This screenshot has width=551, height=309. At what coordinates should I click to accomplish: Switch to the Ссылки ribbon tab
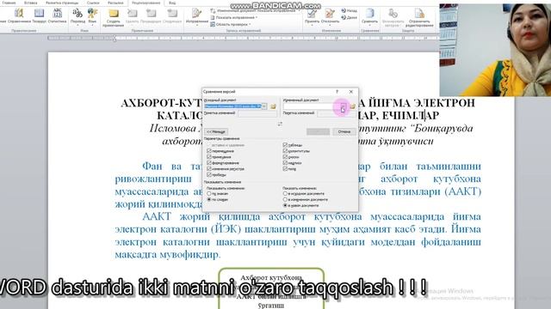point(93,3)
